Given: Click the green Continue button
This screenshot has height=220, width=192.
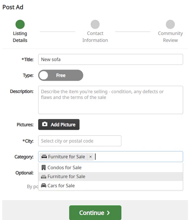Looking at the screenshot, I should (x=95, y=213).
